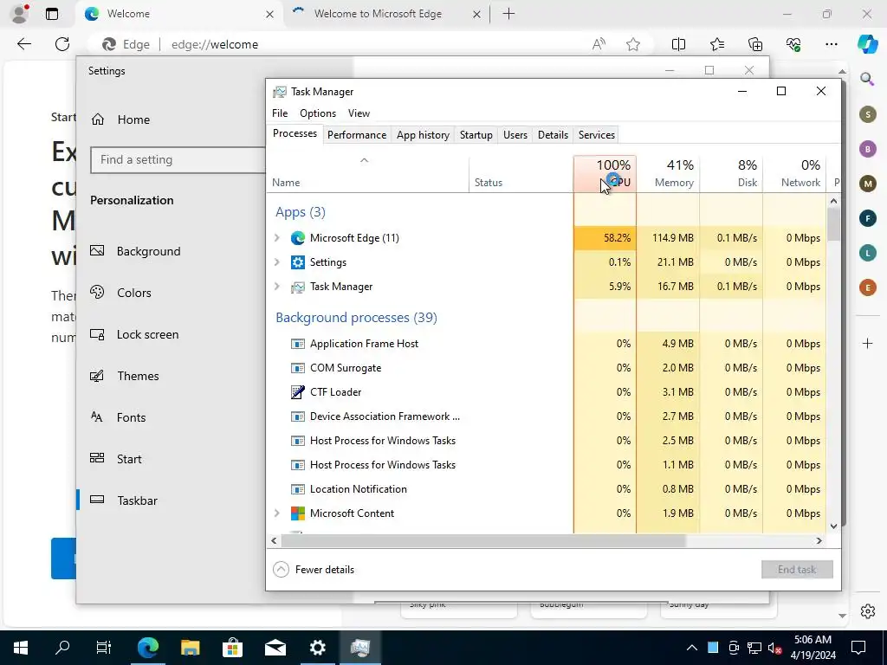
Task: Sort processes by Network column
Action: pyautogui.click(x=795, y=173)
